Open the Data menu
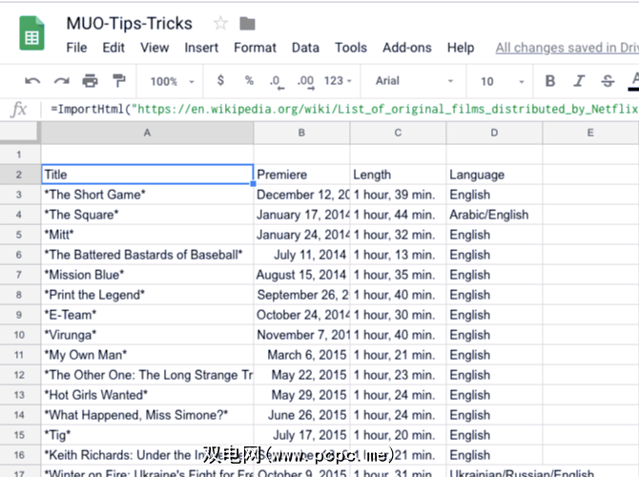This screenshot has width=639, height=477. pos(305,48)
